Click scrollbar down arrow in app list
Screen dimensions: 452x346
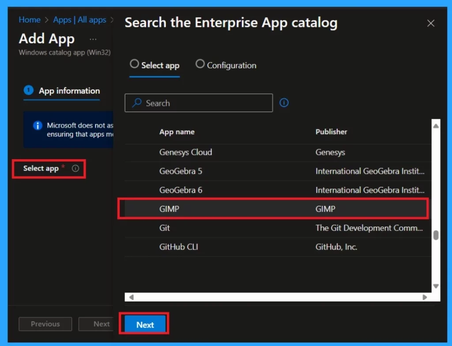[x=436, y=286]
